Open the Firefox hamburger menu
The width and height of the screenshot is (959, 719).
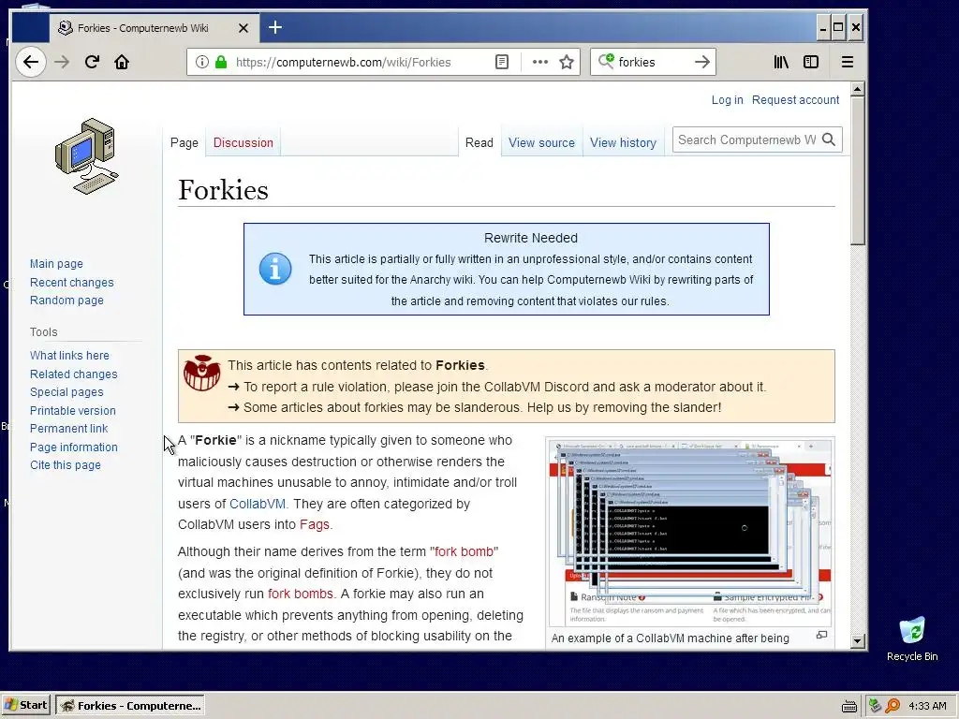click(x=847, y=62)
